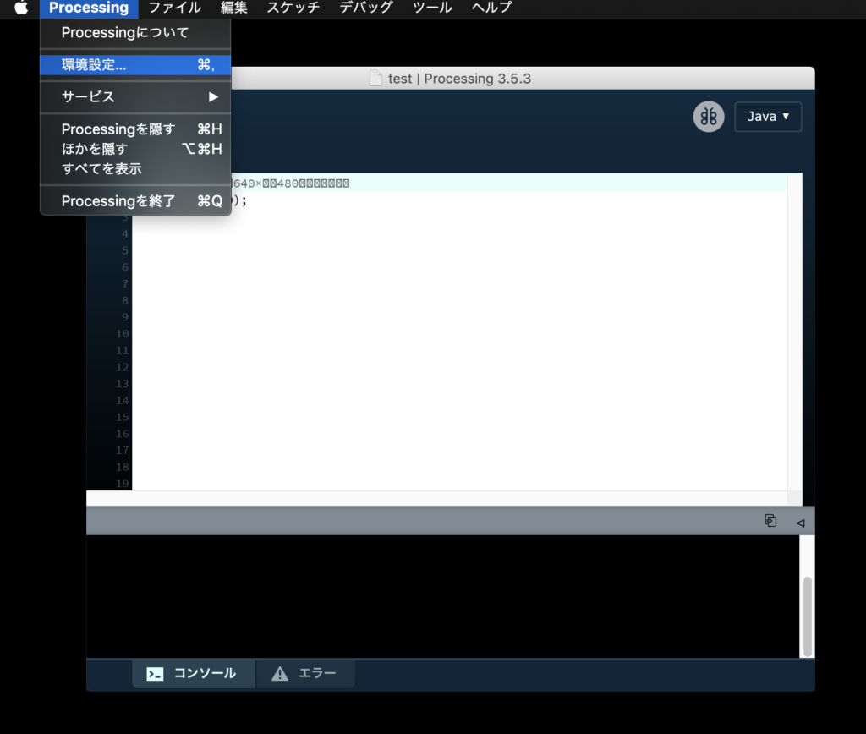Choose Processingについて from the menu
Viewport: 866px width, 734px height.
[135, 33]
